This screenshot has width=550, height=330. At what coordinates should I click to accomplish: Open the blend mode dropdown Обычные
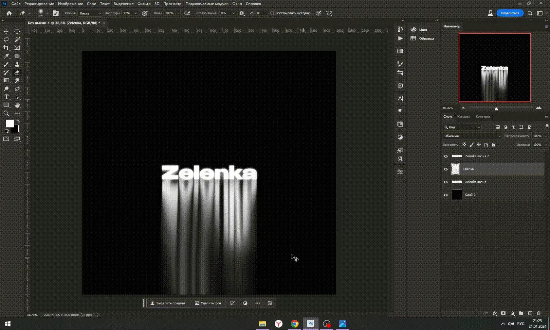472,136
